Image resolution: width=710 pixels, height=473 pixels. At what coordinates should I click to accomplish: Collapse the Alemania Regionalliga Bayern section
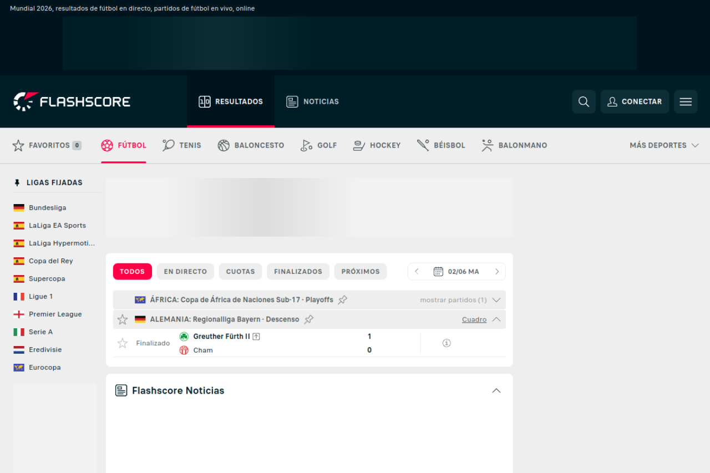tap(496, 319)
